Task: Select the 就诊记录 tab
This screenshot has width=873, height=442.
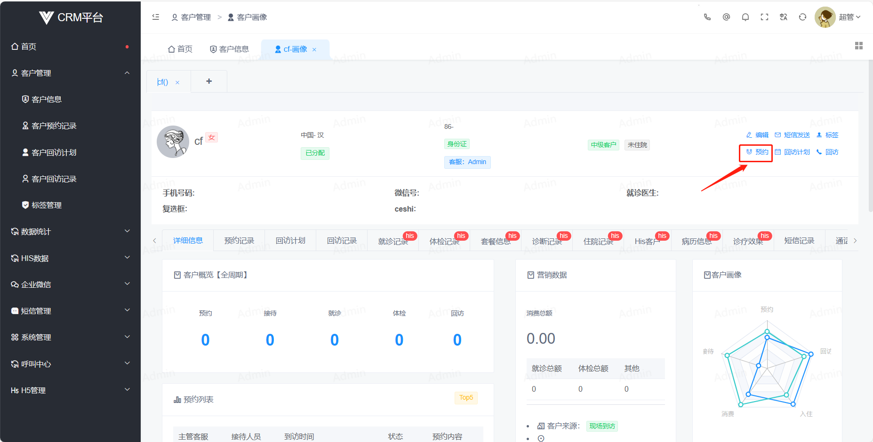Action: pyautogui.click(x=393, y=241)
